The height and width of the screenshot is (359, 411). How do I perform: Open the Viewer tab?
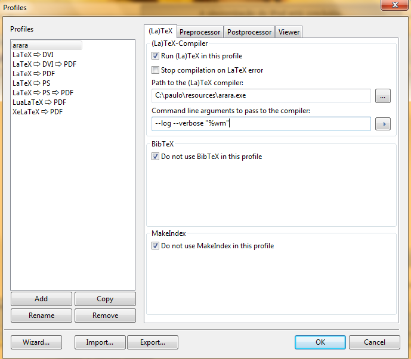pos(289,32)
